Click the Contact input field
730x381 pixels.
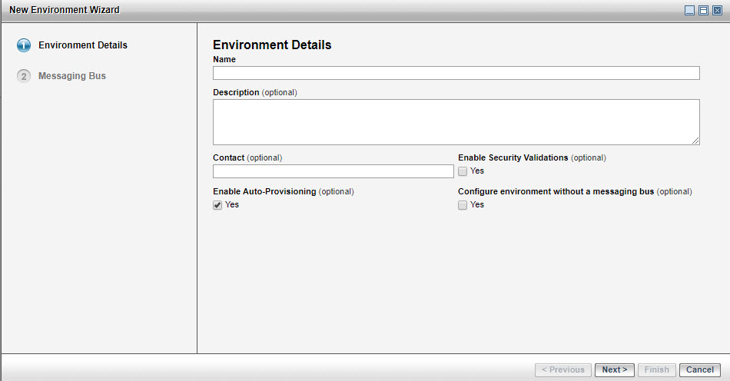point(333,171)
